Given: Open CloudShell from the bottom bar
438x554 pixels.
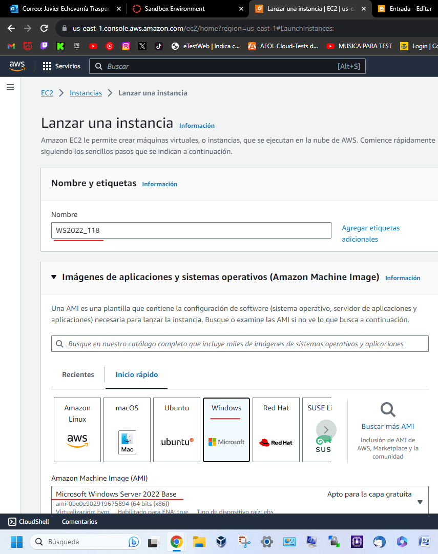Looking at the screenshot, I should pos(29,522).
